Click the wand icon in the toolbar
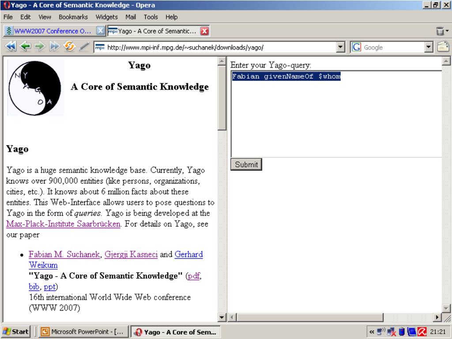 coord(84,46)
